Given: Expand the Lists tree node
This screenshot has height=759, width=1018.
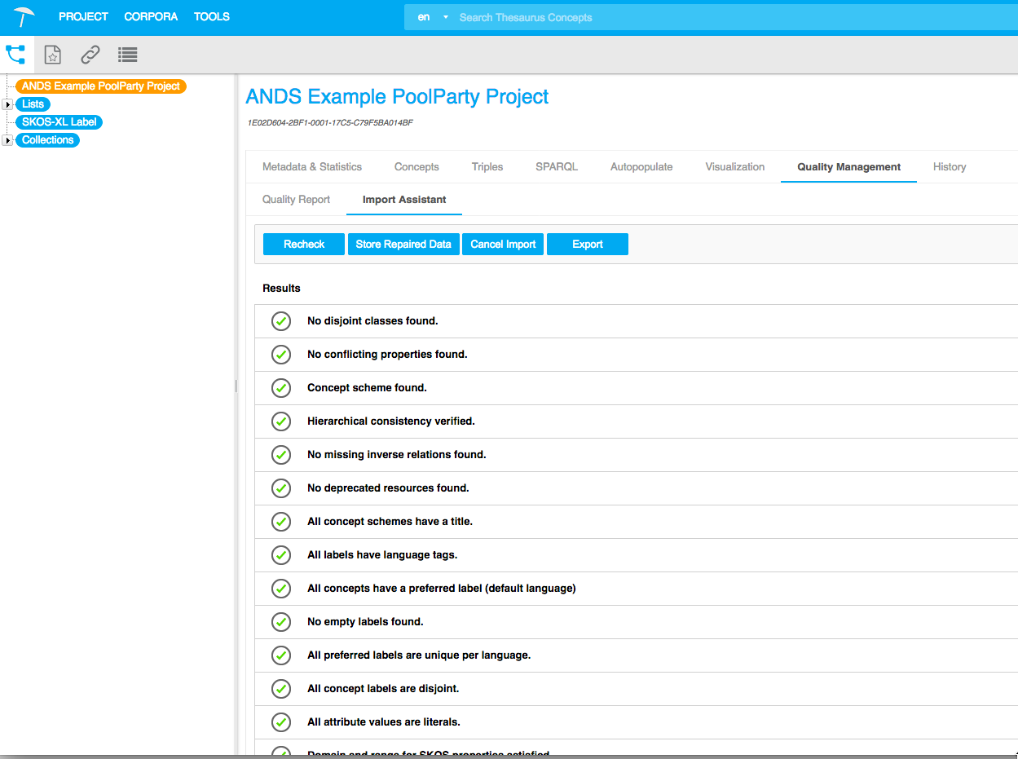Looking at the screenshot, I should (x=7, y=104).
